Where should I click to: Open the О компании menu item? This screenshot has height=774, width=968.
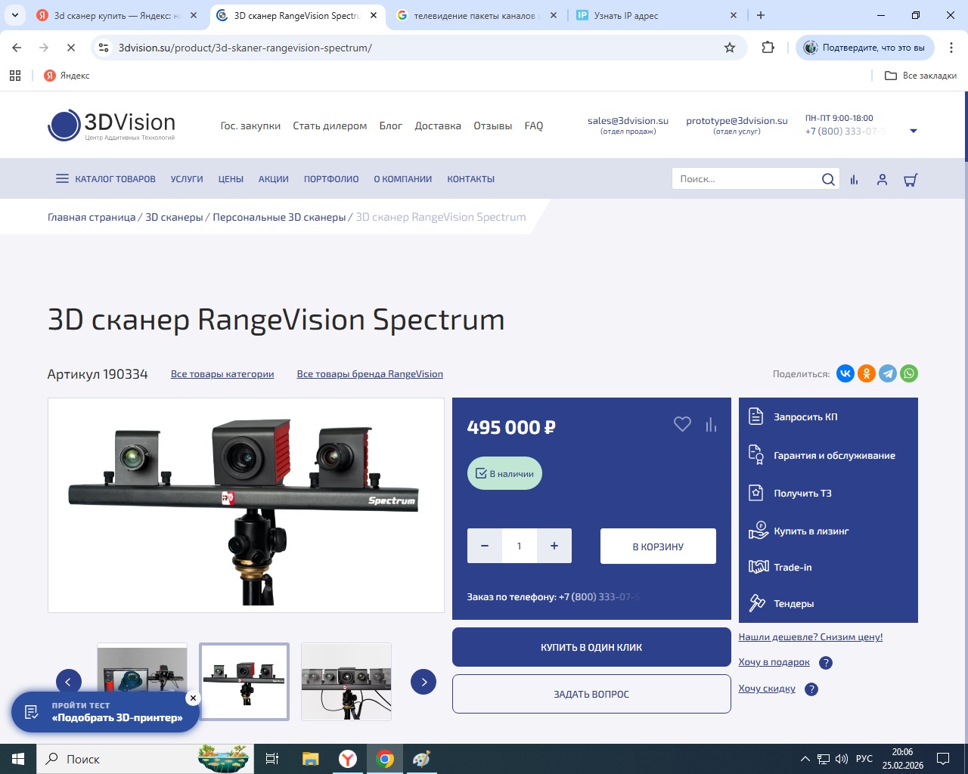click(x=403, y=179)
